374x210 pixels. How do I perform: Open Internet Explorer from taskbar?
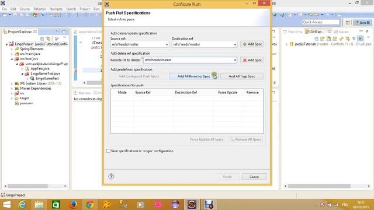22,205
